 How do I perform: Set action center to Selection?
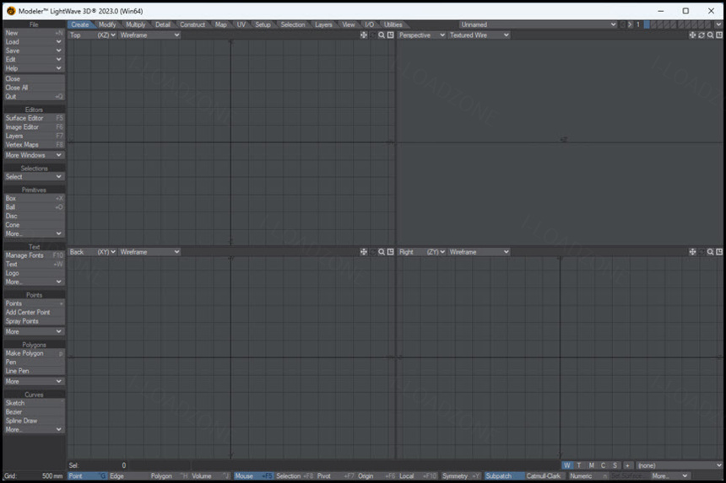click(295, 476)
